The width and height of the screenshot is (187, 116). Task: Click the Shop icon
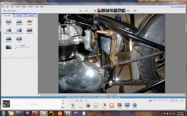click(104, 105)
